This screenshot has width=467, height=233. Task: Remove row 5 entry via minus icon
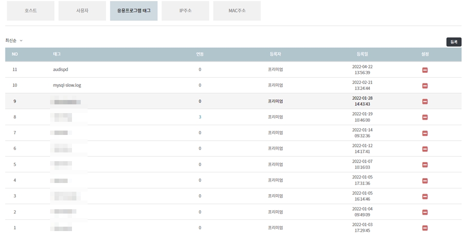tap(425, 165)
